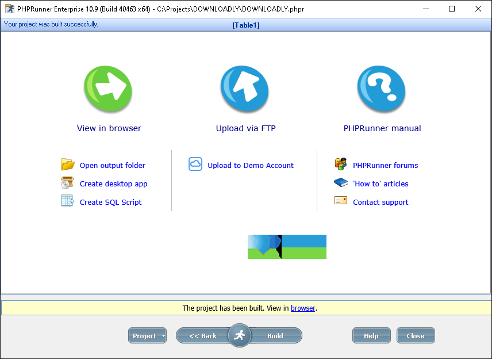Select the Create SQL Script link
The height and width of the screenshot is (359, 492).
110,203
